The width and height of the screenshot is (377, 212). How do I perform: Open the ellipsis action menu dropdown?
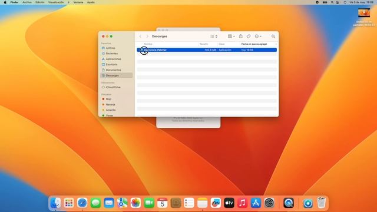pos(258,37)
